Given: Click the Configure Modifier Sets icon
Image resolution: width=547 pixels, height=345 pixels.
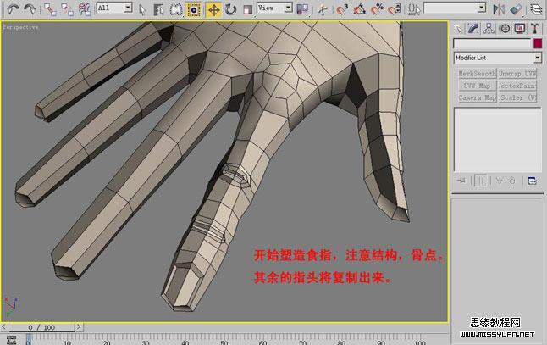Looking at the screenshot, I should pyautogui.click(x=533, y=181).
